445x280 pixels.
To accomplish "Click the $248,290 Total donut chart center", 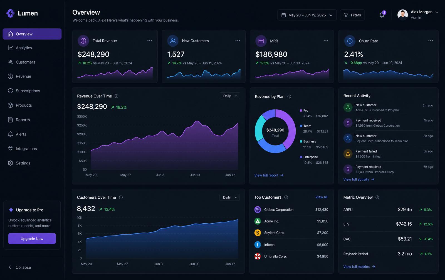I will point(275,132).
